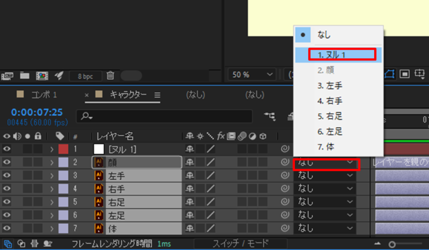Click the red label color of ヌル 1

tap(63, 149)
